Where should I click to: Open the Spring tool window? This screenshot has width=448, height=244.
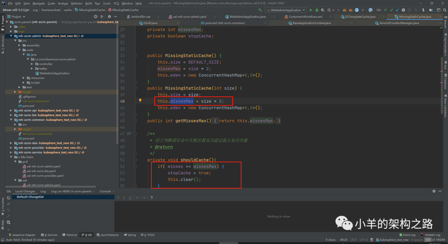(130, 235)
